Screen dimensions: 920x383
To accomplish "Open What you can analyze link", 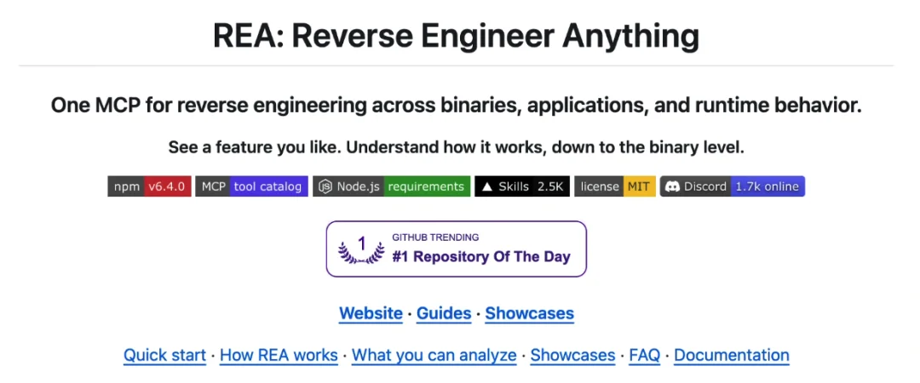I will click(434, 356).
